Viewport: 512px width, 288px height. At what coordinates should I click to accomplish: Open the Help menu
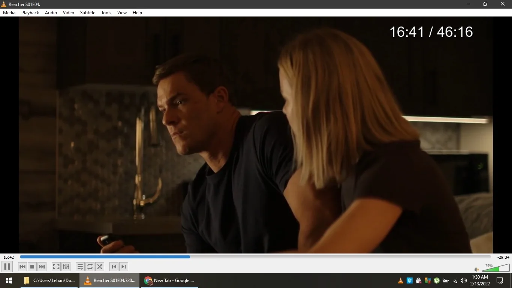(138, 13)
